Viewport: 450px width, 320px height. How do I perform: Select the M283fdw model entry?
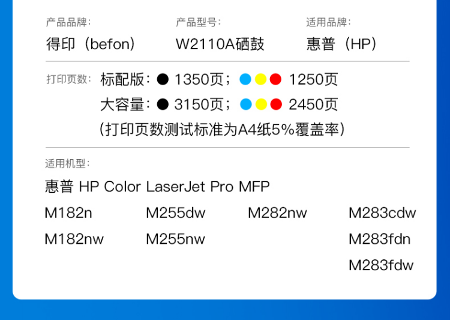tap(381, 265)
